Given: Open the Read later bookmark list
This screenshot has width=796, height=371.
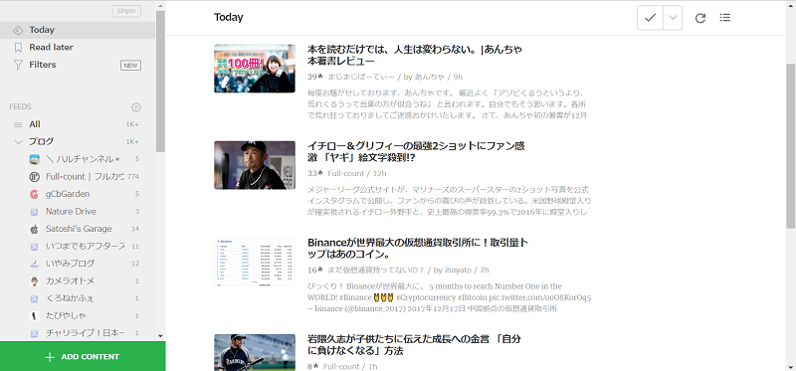Looking at the screenshot, I should (78, 47).
